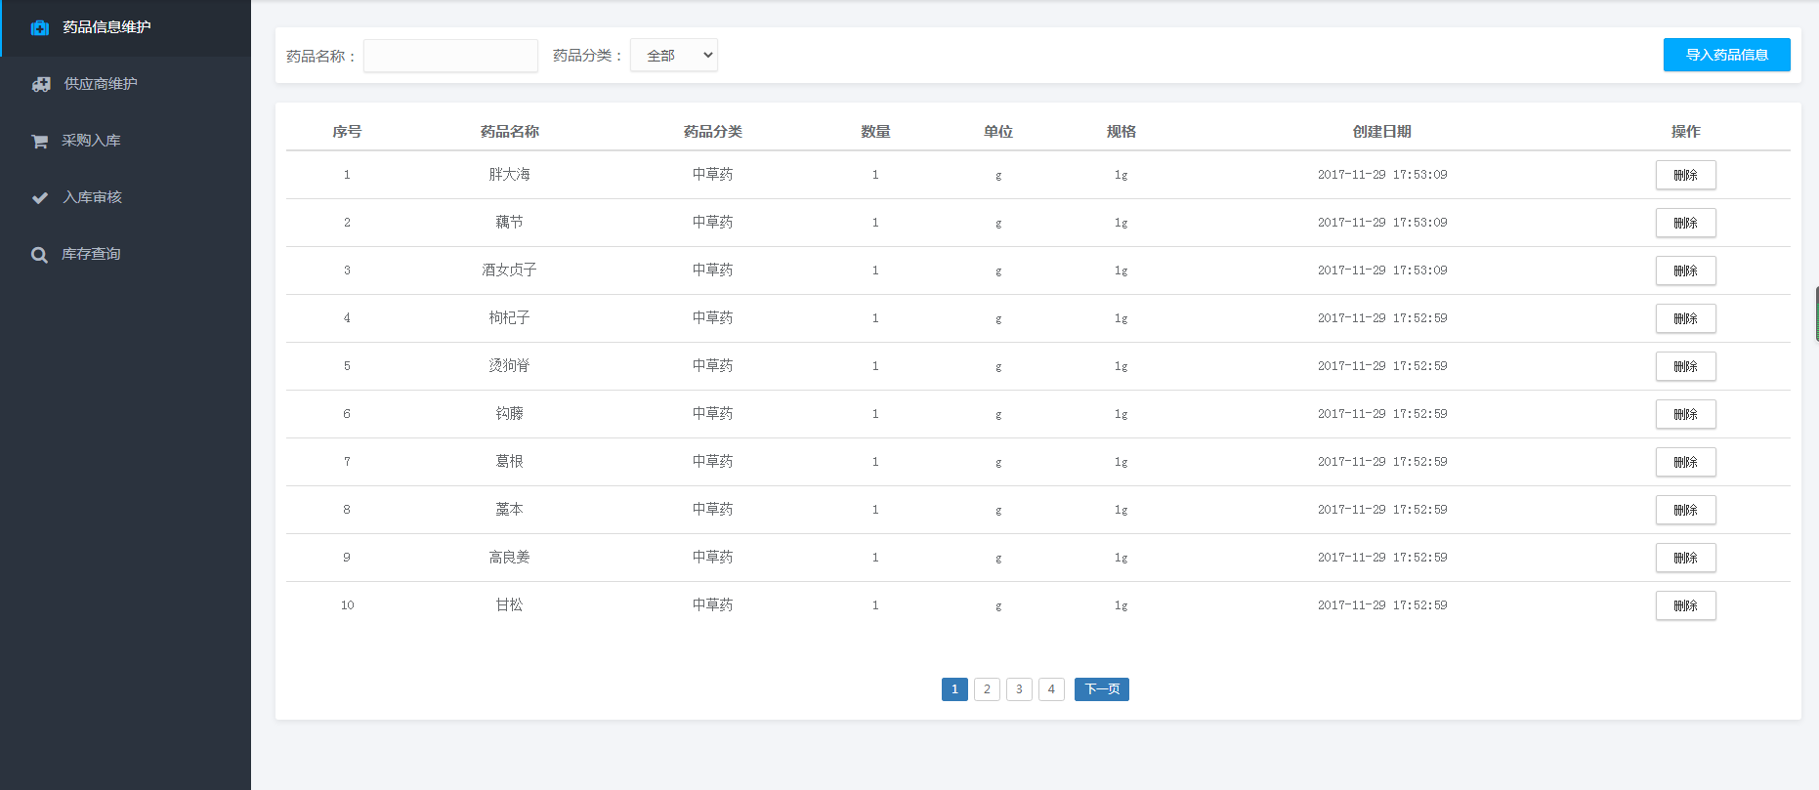
Task: Click 下一页 to advance the page
Action: (1101, 689)
